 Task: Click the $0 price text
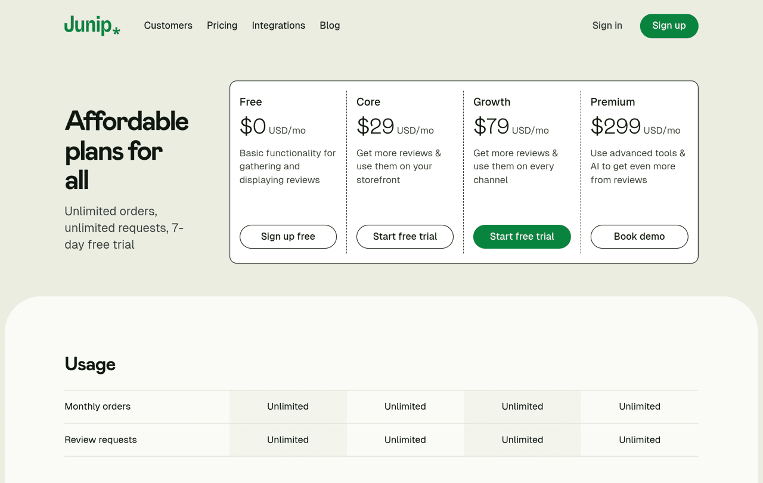[x=253, y=126]
